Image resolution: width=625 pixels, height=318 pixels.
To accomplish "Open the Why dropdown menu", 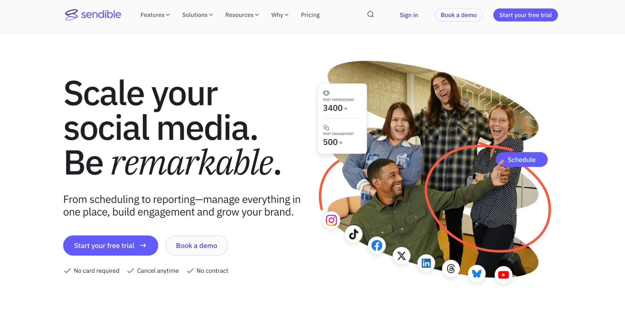I will click(x=280, y=15).
